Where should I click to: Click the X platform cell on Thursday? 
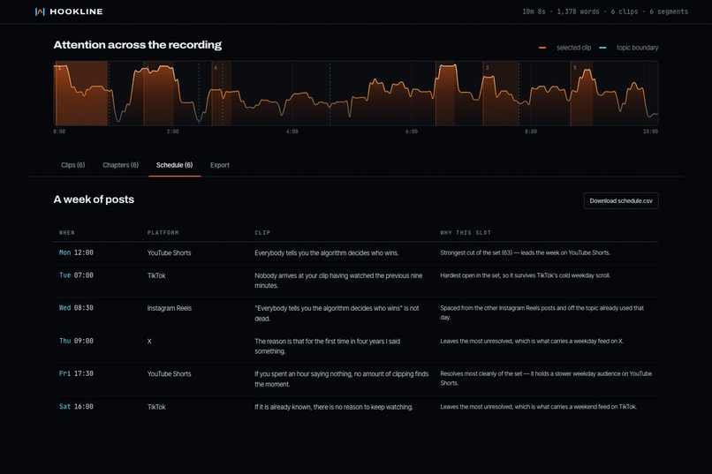coord(149,342)
